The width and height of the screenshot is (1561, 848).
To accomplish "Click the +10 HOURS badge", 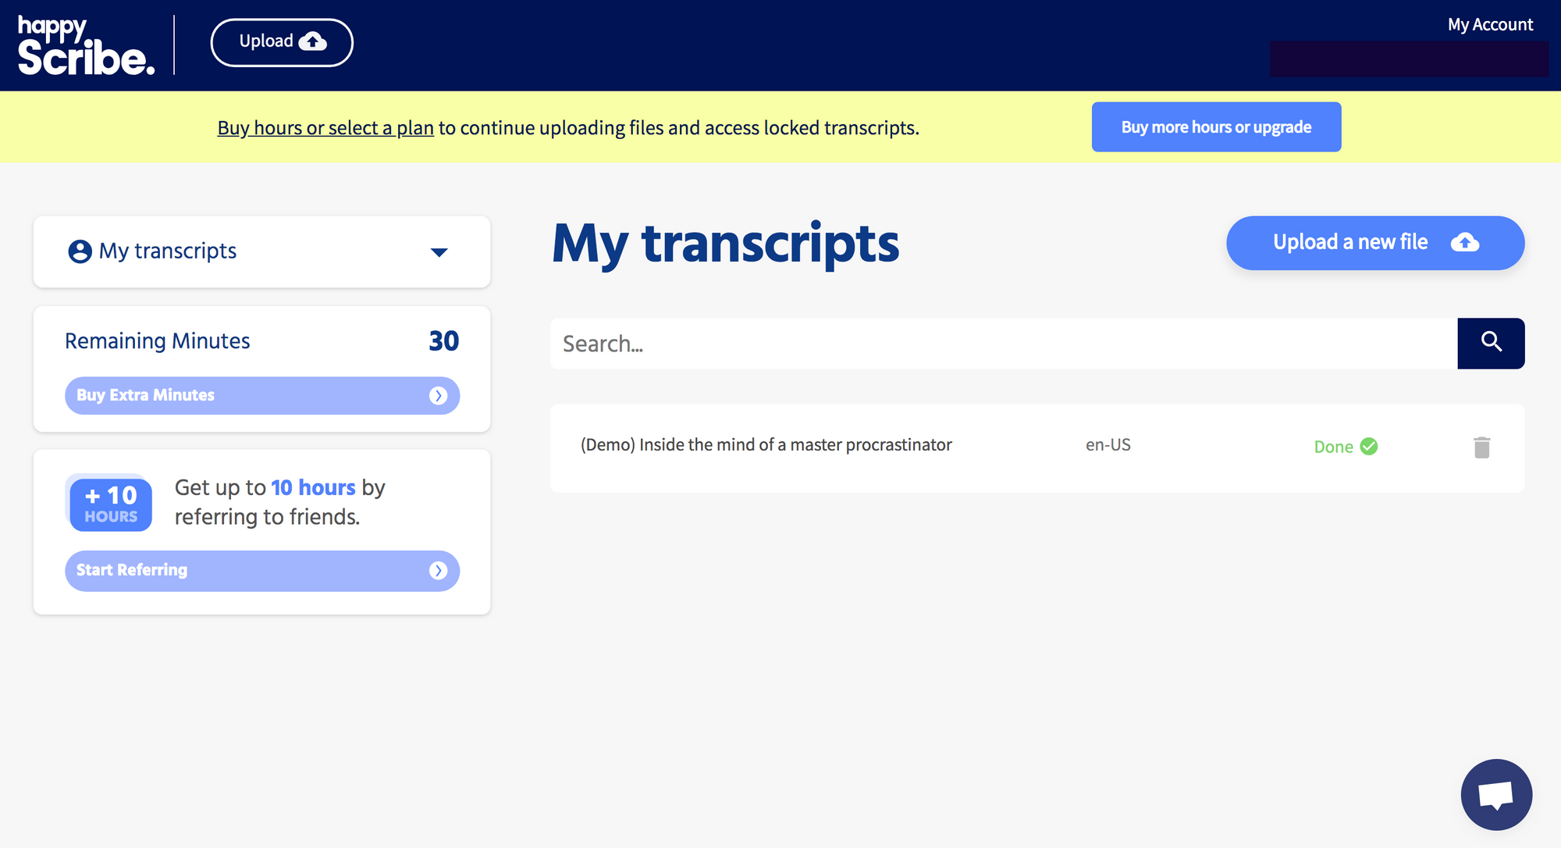I will tap(110, 504).
